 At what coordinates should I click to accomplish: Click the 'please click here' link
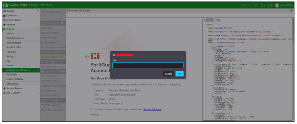pyautogui.click(x=152, y=109)
